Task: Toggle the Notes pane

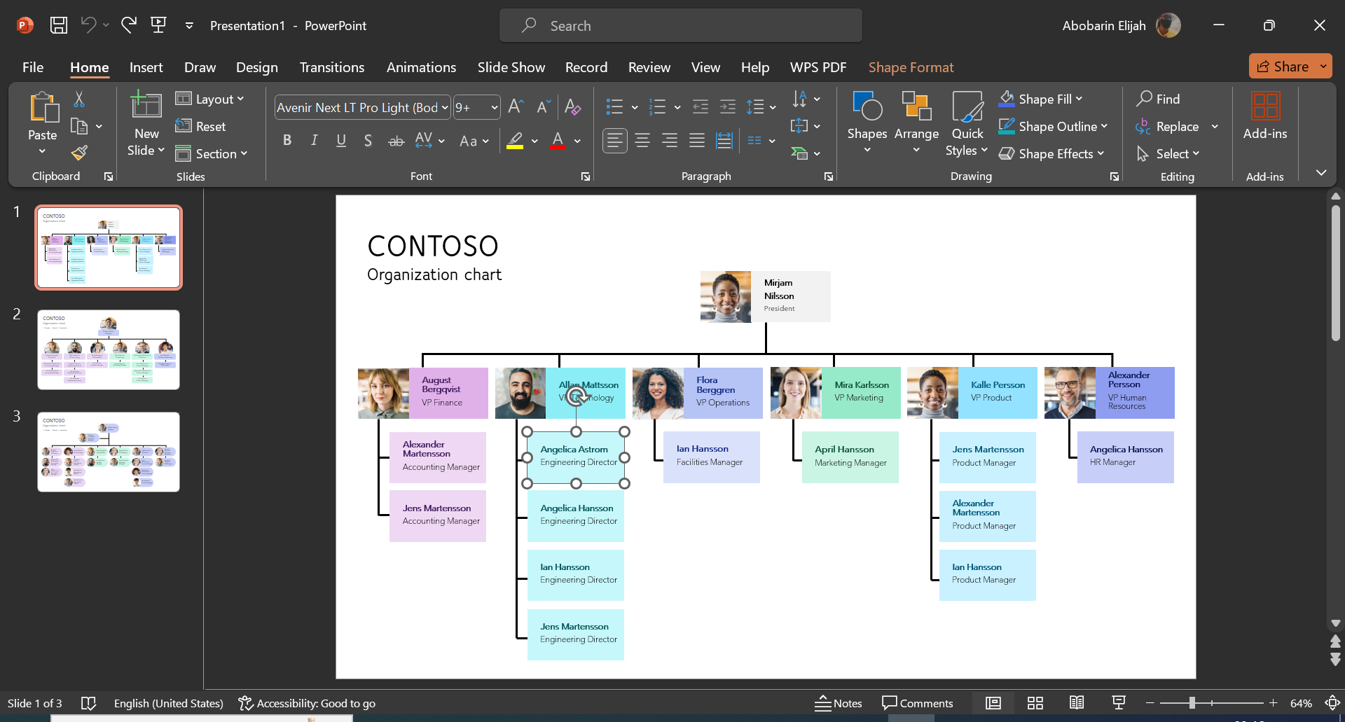Action: pyautogui.click(x=839, y=703)
